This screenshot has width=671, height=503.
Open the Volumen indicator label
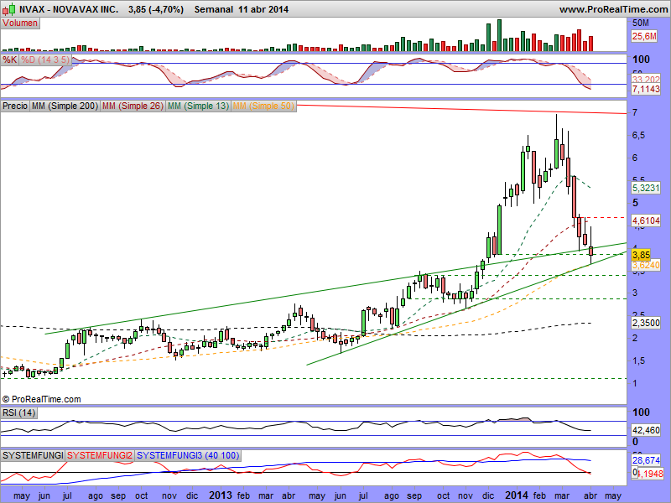tap(20, 23)
